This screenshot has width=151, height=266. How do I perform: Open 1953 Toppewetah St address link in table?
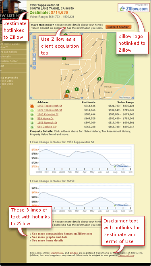coord(50,106)
